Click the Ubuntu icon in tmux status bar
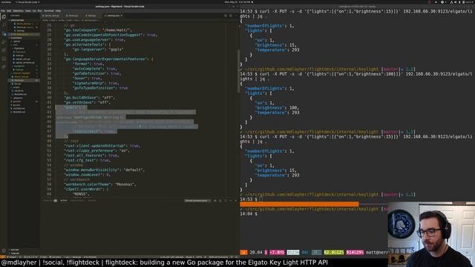 tap(243, 252)
